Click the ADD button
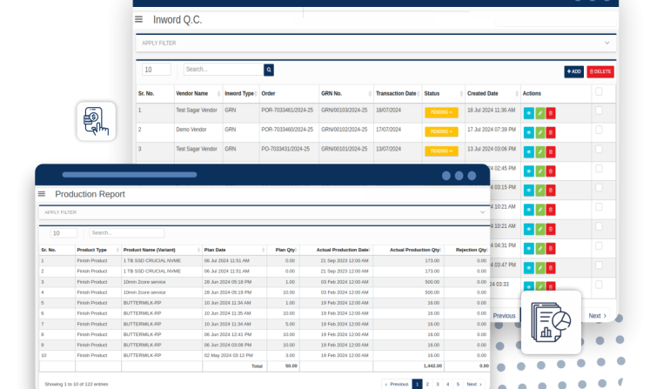Screen dimensions: 670x389 pyautogui.click(x=574, y=72)
